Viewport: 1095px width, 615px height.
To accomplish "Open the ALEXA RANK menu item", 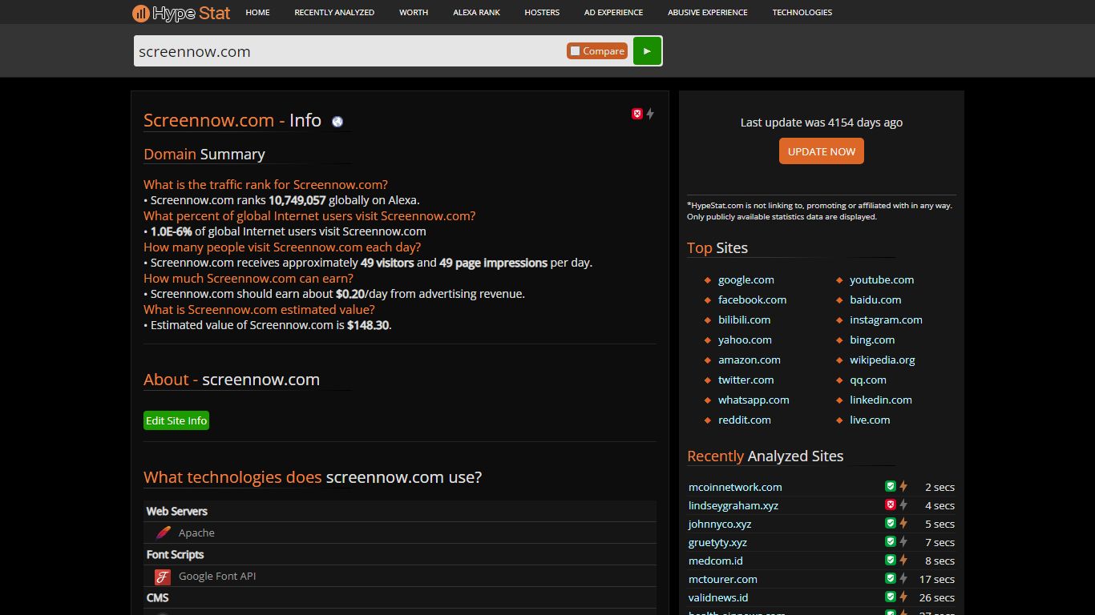I will tap(476, 12).
